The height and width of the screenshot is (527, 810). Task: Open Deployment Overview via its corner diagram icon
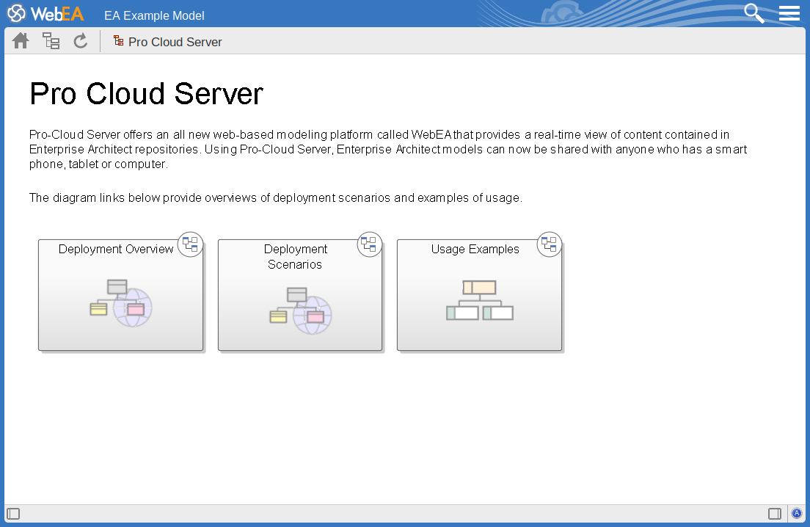190,244
